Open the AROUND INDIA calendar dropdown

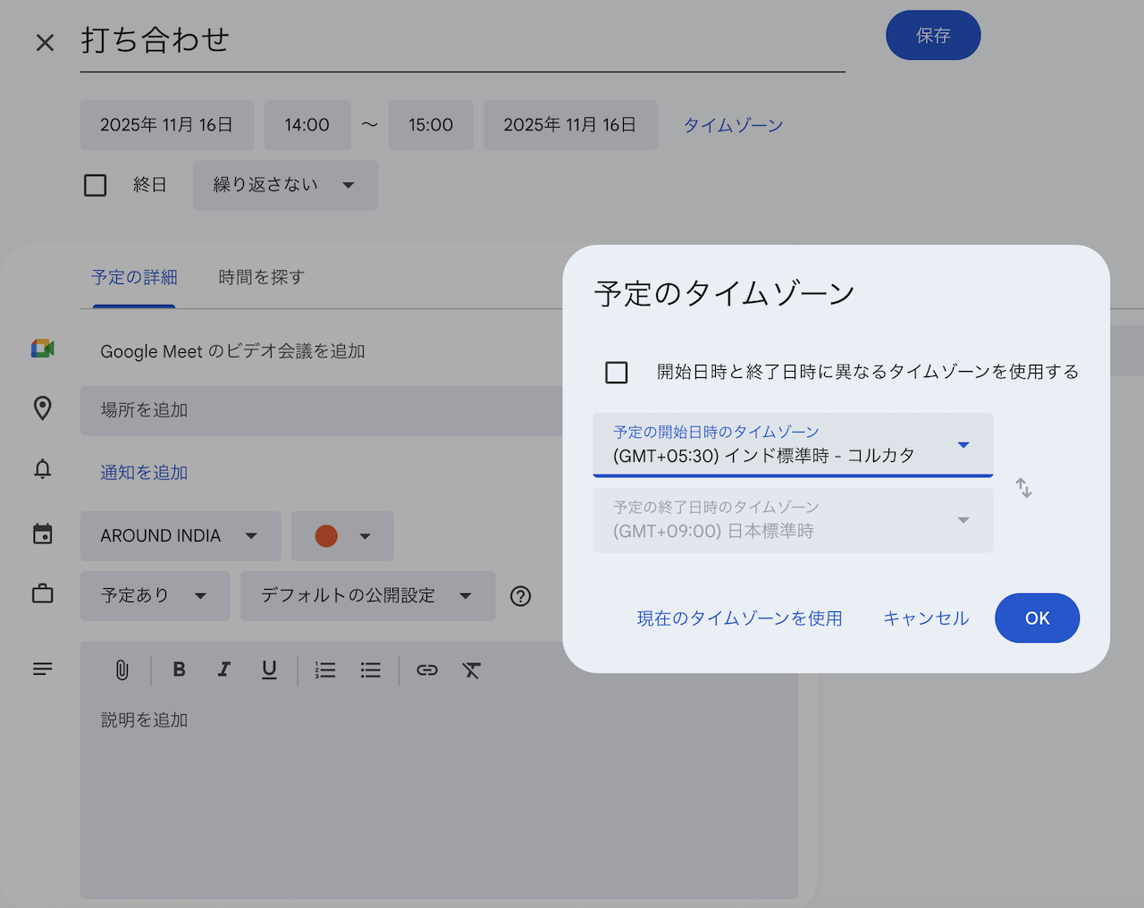click(181, 535)
